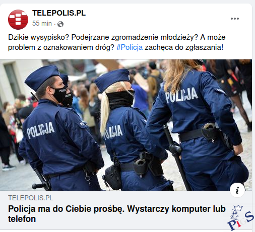Open the TELEPOLIS.PL red profile avatar
Image resolution: width=255 pixels, height=232 pixels.
[18, 20]
